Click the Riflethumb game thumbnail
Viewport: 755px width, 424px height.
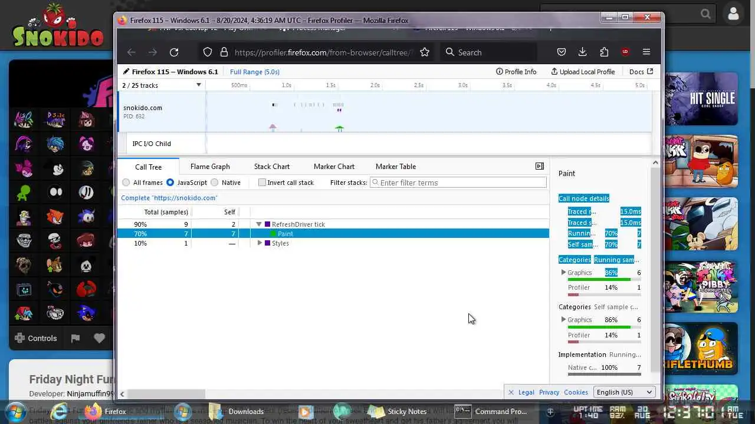pyautogui.click(x=701, y=349)
